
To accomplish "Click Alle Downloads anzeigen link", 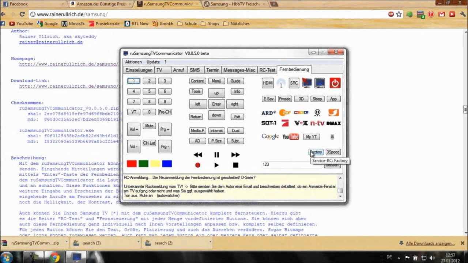I will [430, 243].
